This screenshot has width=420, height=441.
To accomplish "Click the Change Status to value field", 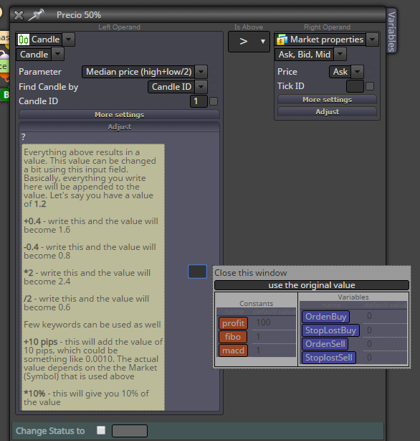I will click(130, 431).
